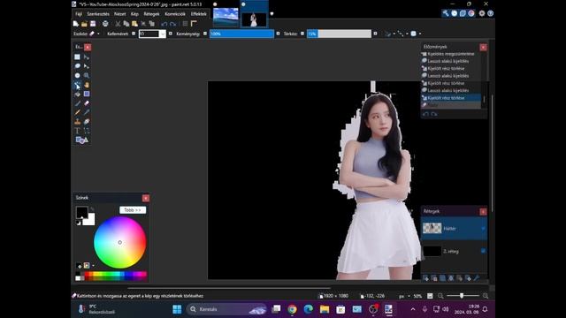
Task: Click the Print icon
Action: pos(105,24)
